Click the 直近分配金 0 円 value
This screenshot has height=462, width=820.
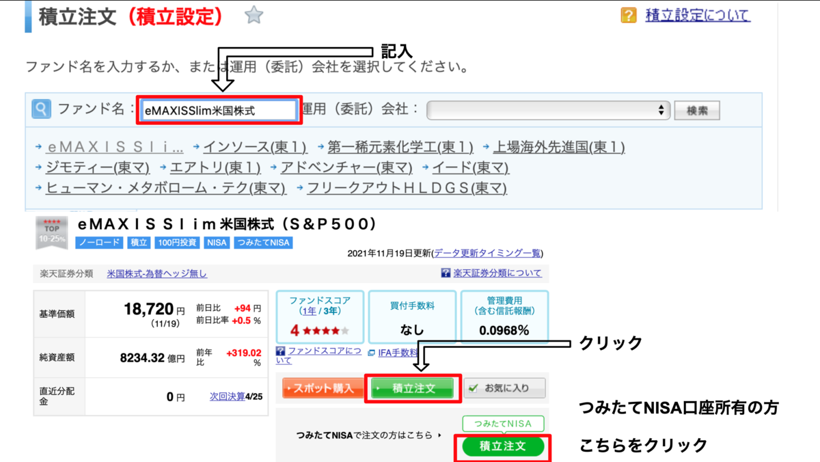pos(176,397)
